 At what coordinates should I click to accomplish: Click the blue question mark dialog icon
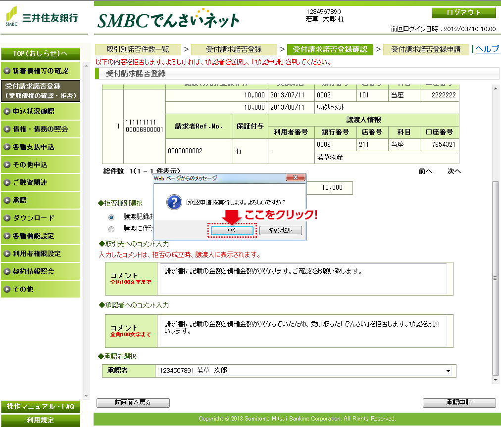coord(174,202)
